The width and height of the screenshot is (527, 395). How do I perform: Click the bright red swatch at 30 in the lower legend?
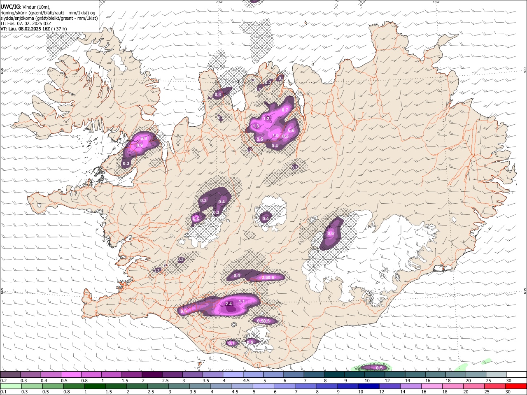[515, 386]
